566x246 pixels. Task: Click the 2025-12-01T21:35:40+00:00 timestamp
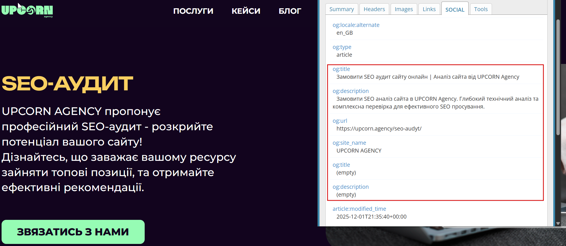click(371, 217)
